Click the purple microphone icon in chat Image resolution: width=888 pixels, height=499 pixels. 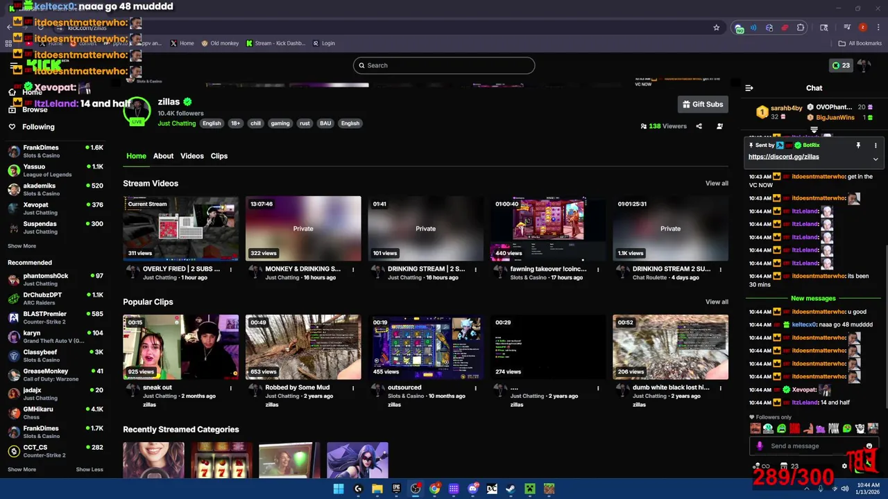(x=760, y=446)
